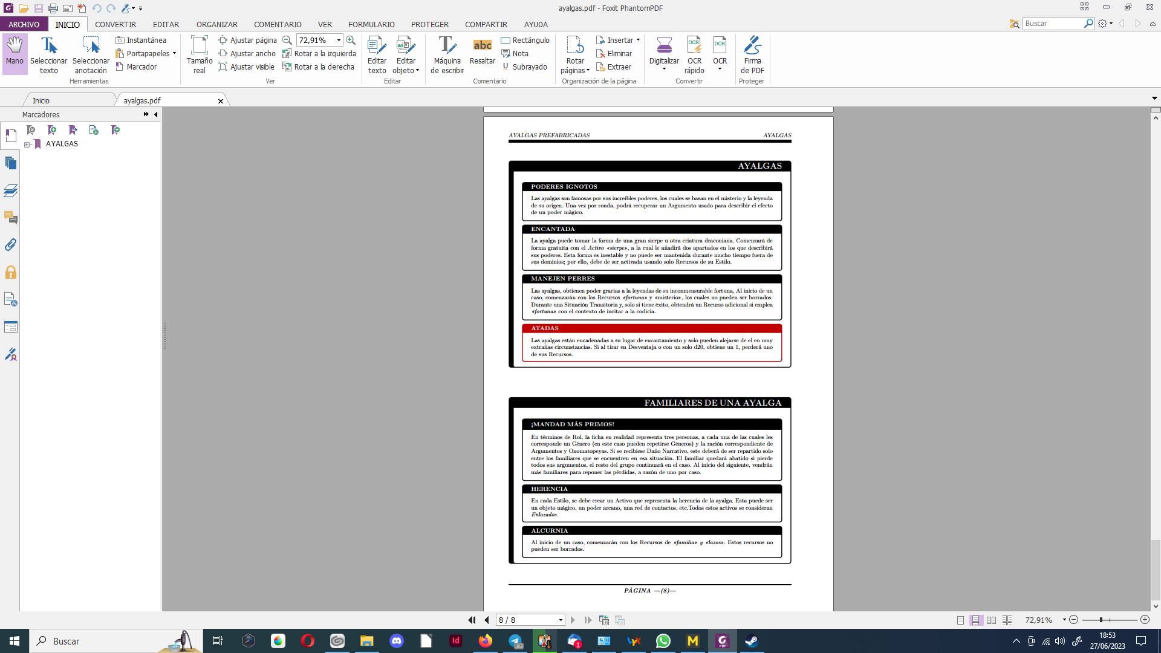The image size is (1161, 653).
Task: Open the 72,91% zoom dropdown in ribbon
Action: pos(339,40)
